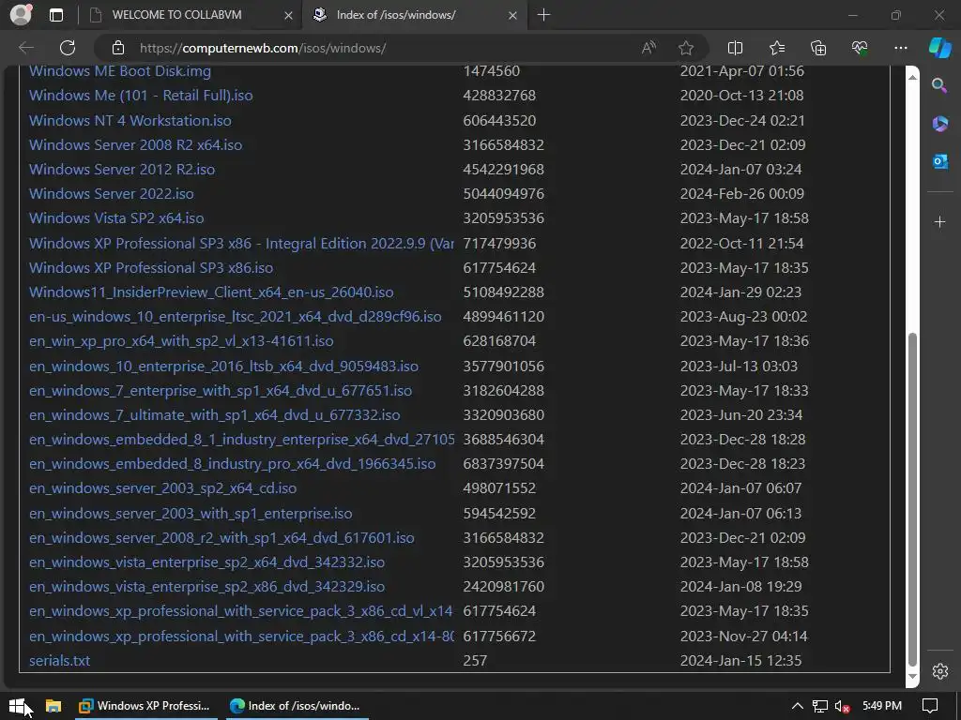Open en_windows_7_ultimate_with_sp1 iso link
This screenshot has width=961, height=720.
[x=215, y=415]
